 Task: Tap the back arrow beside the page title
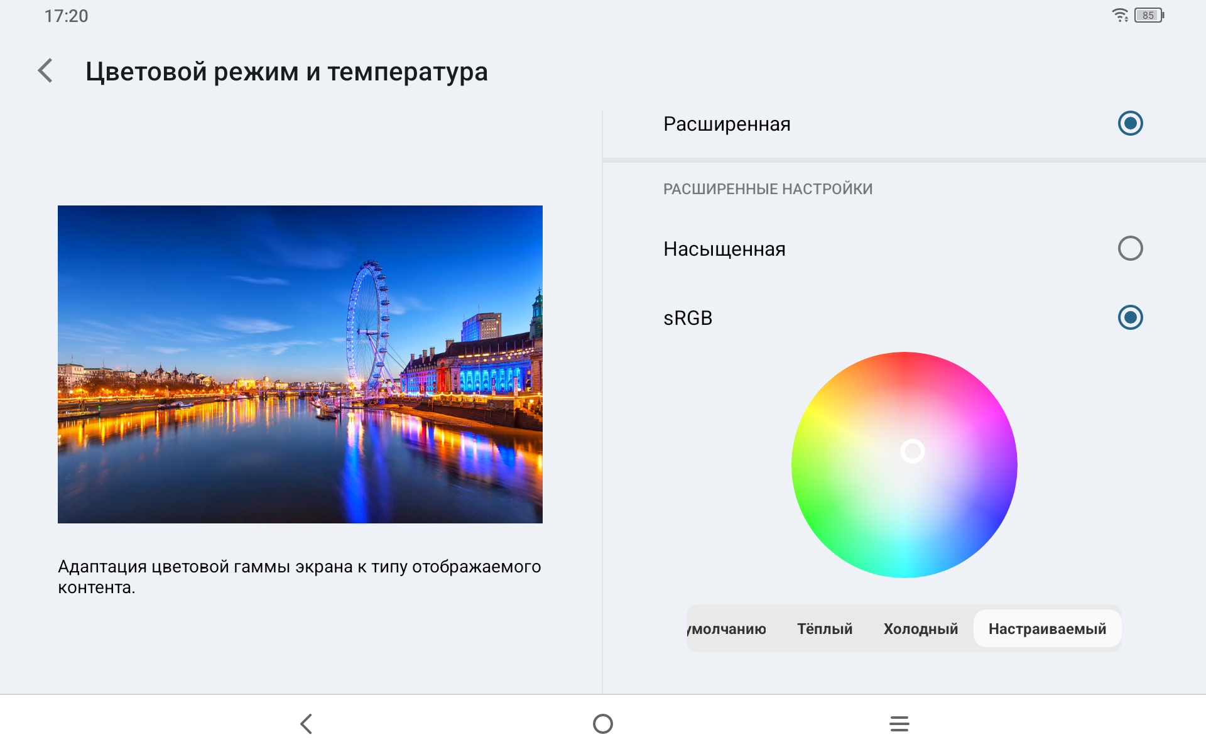coord(45,71)
